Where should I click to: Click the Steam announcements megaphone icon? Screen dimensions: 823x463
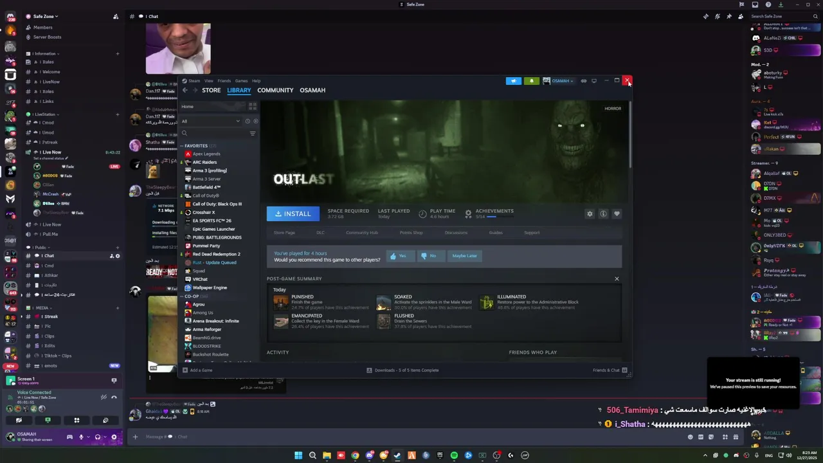[513, 81]
